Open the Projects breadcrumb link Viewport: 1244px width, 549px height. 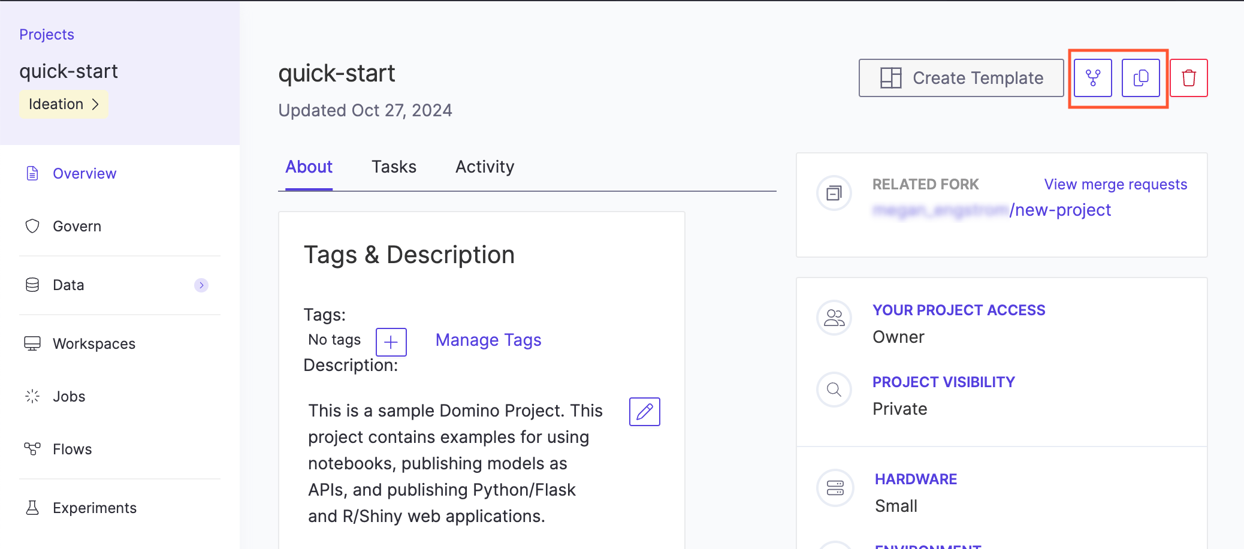click(47, 34)
